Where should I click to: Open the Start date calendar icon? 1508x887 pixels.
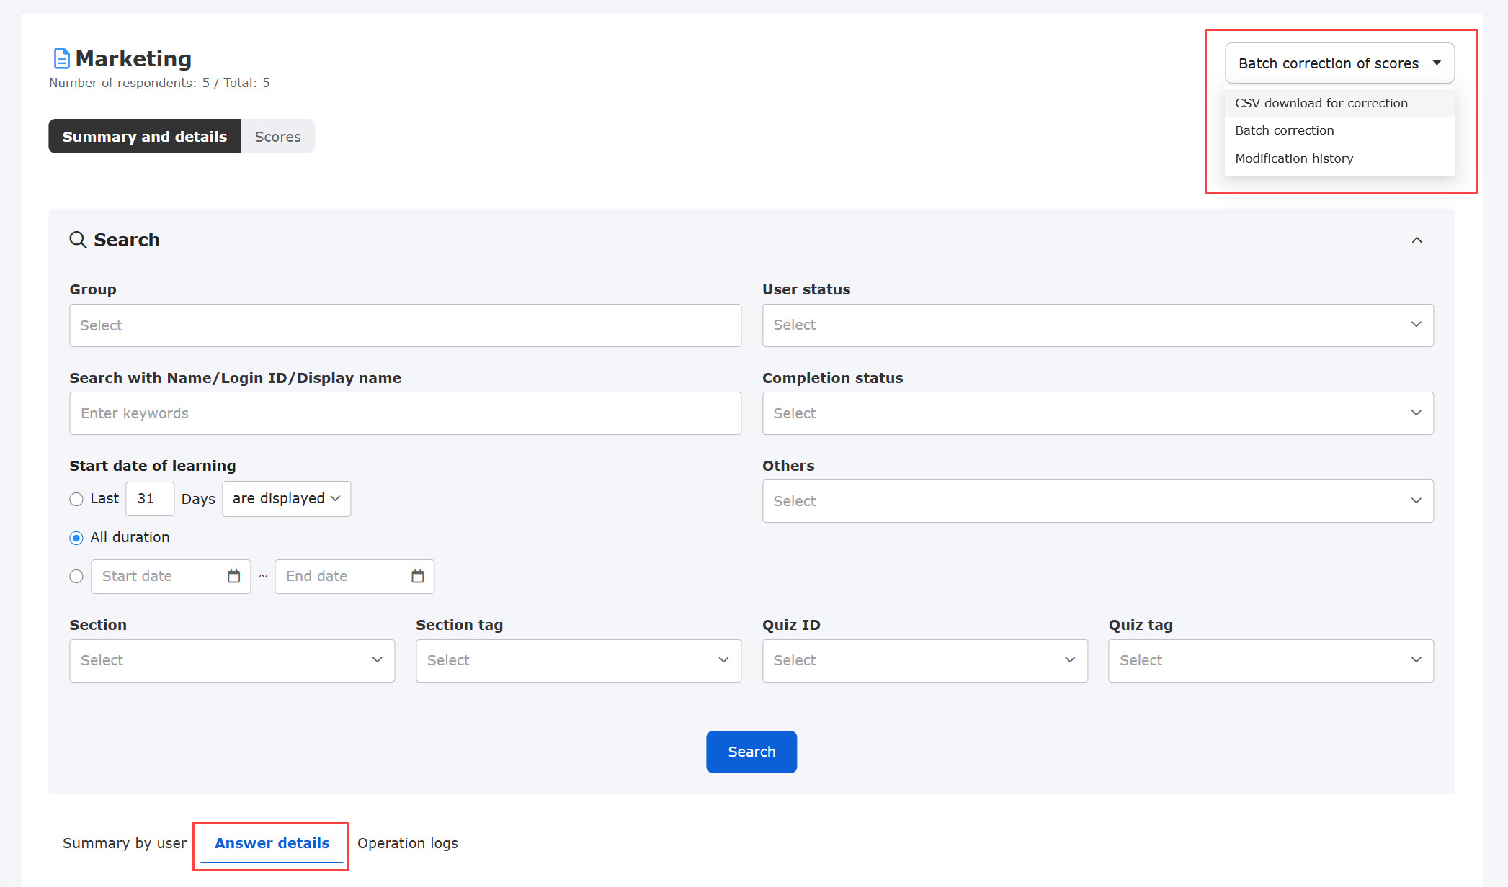[x=233, y=576]
